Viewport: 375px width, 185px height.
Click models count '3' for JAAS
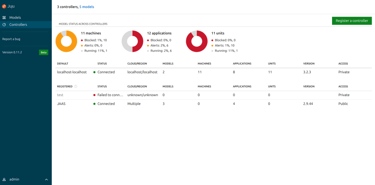pos(164,104)
